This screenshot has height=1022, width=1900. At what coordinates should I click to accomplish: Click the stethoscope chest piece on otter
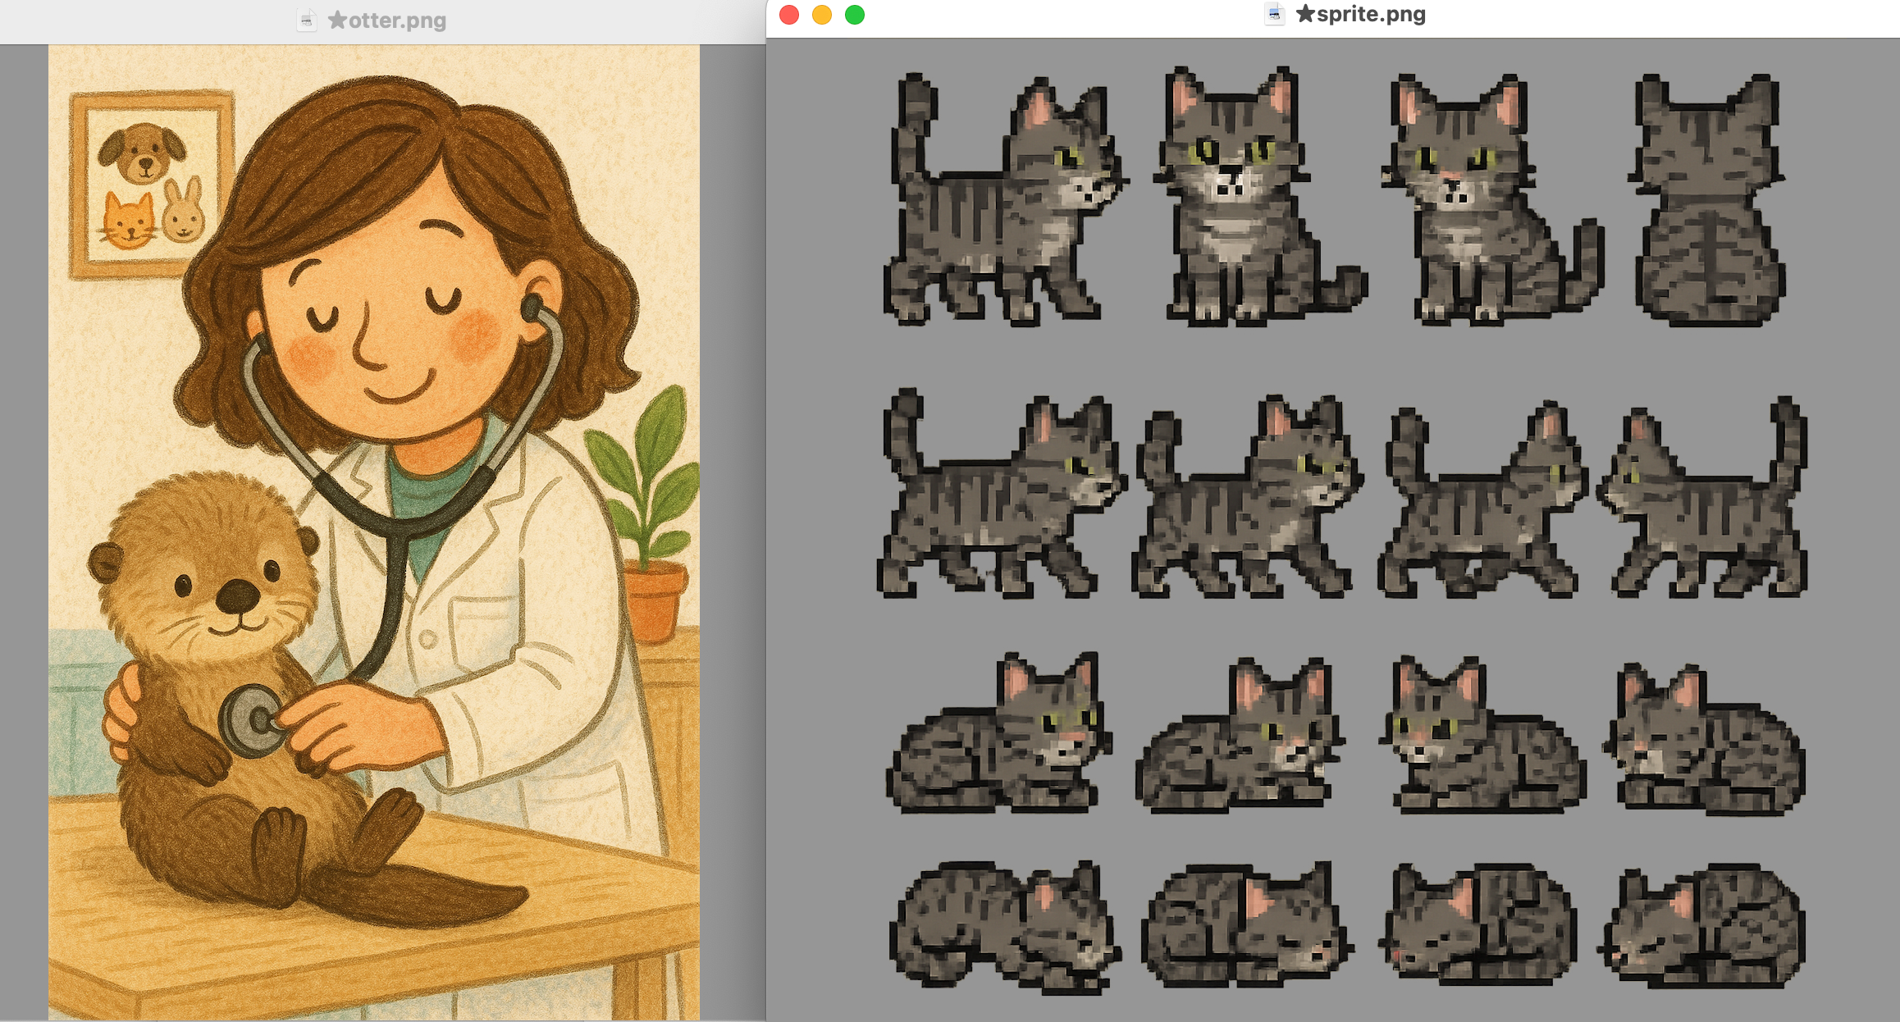click(x=252, y=720)
